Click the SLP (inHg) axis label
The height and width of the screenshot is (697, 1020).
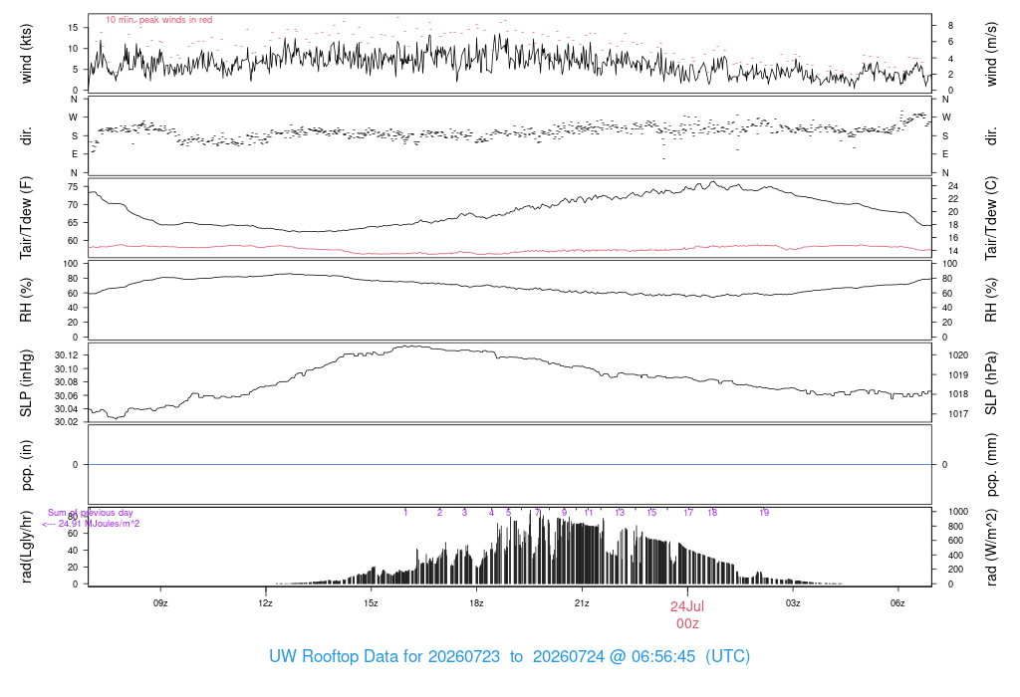(x=26, y=383)
